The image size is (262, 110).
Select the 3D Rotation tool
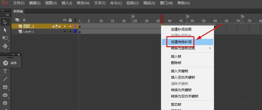5,46
